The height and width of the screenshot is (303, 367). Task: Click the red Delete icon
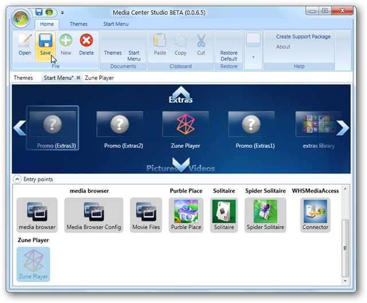click(86, 45)
